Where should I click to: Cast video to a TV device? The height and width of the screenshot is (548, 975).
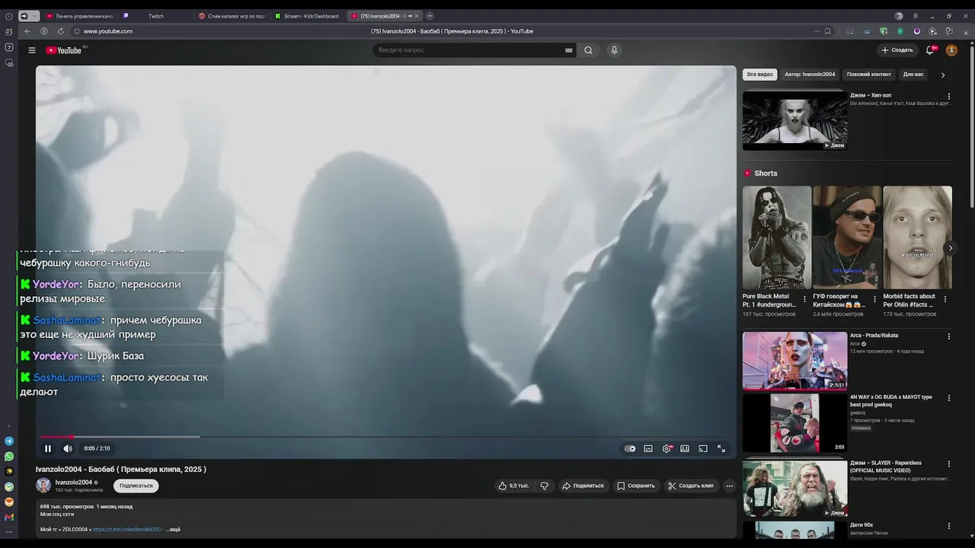tap(703, 449)
